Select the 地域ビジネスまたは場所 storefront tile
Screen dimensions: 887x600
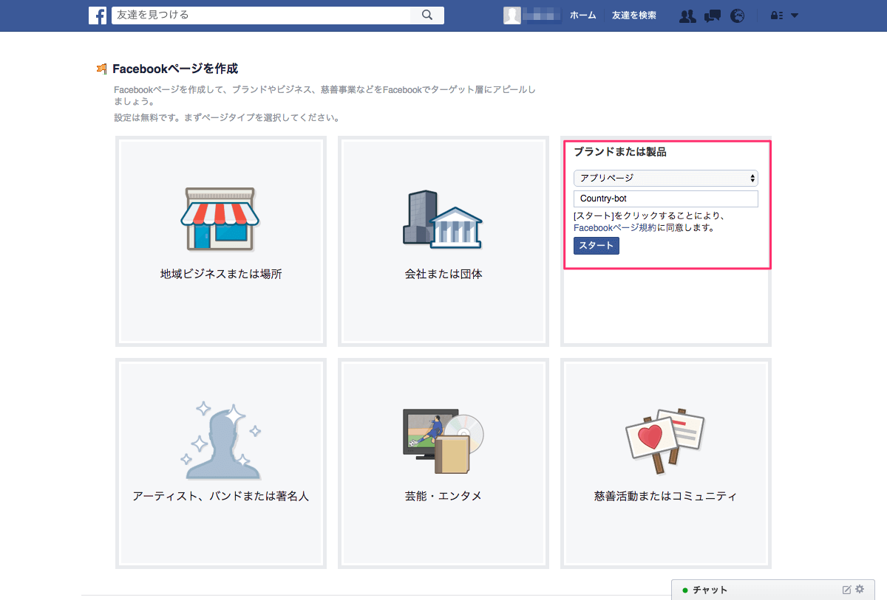point(221,241)
